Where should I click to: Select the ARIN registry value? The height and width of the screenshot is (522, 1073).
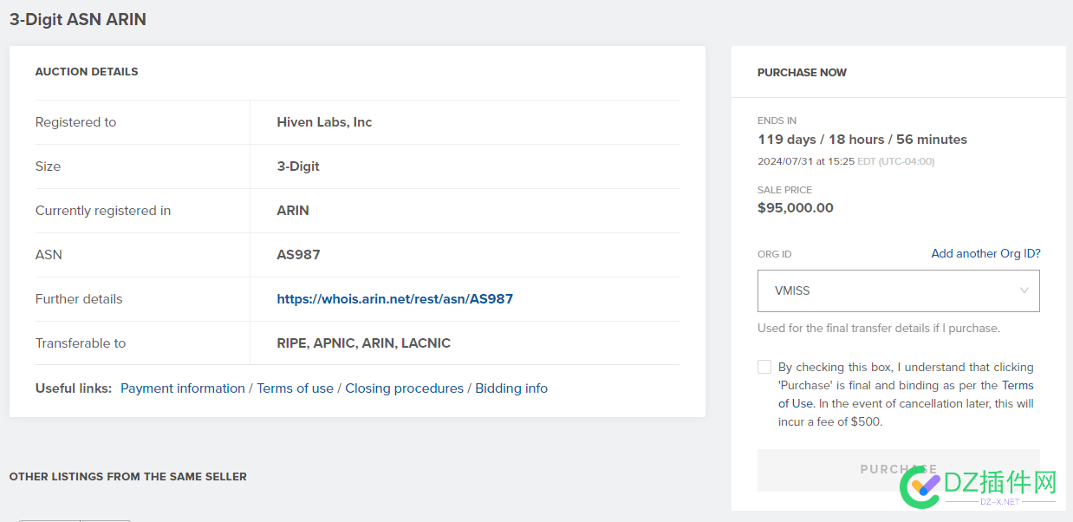pos(293,210)
